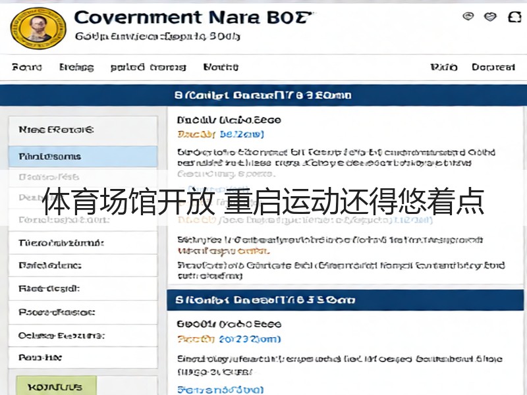Open the "Doratesi" navigation item at far right
The width and height of the screenshot is (527, 395).
(493, 67)
